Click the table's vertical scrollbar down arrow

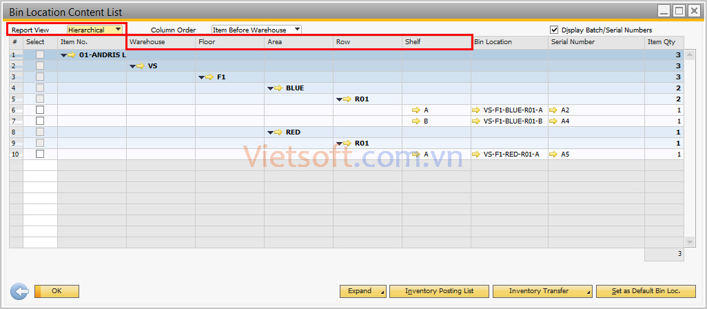(x=690, y=242)
